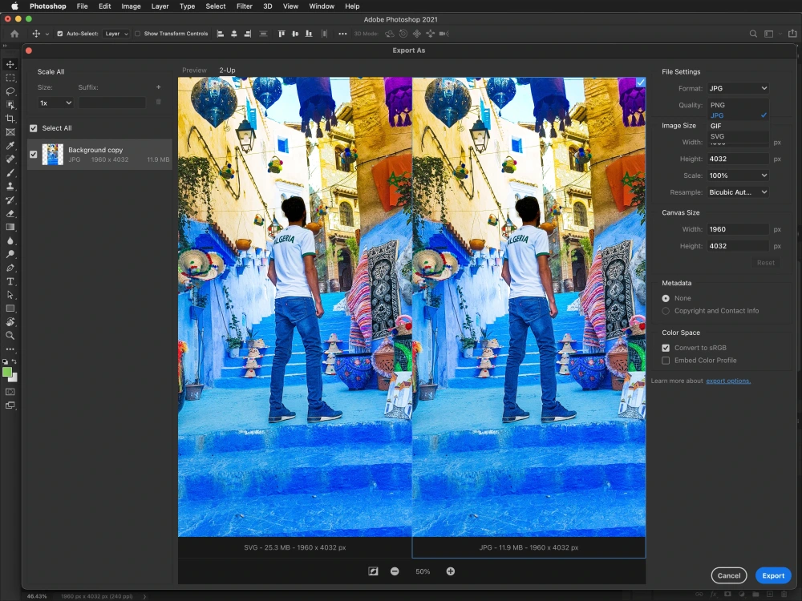802x601 pixels.
Task: Expand the Move tool preset arrow
Action: click(x=47, y=34)
